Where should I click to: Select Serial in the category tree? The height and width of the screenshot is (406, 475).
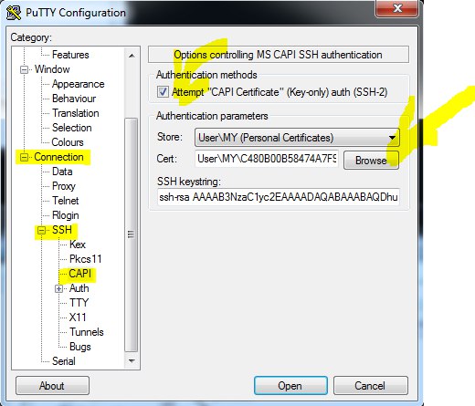(64, 361)
